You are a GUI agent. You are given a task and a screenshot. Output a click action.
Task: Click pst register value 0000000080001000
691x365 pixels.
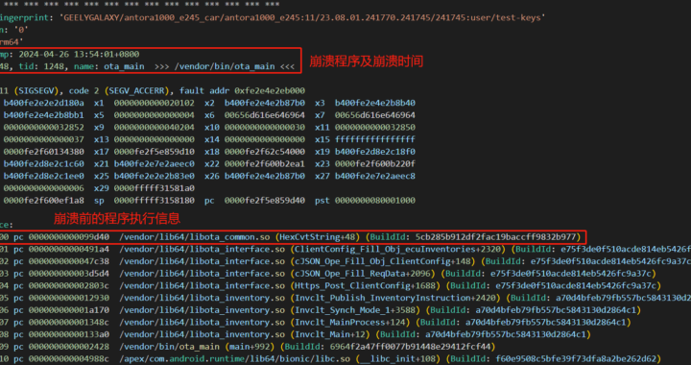click(x=375, y=201)
